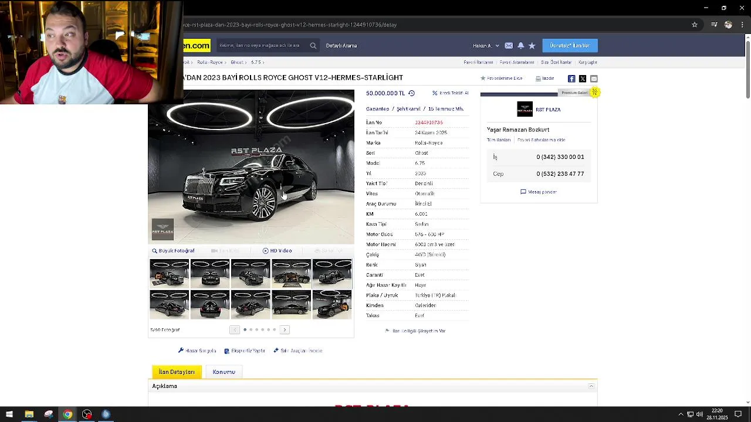Image resolution: width=751 pixels, height=422 pixels.
Task: Open Detaylı Arama link
Action: (x=341, y=46)
